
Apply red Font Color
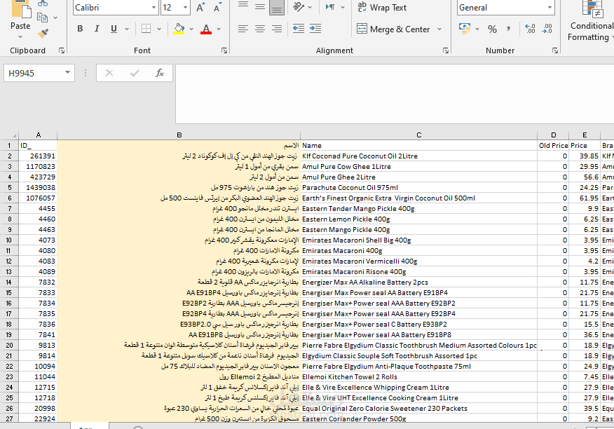[x=206, y=29]
